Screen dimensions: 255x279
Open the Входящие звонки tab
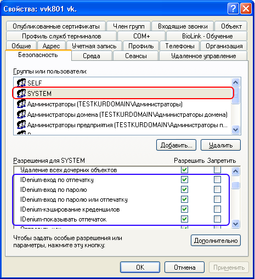tap(183, 26)
